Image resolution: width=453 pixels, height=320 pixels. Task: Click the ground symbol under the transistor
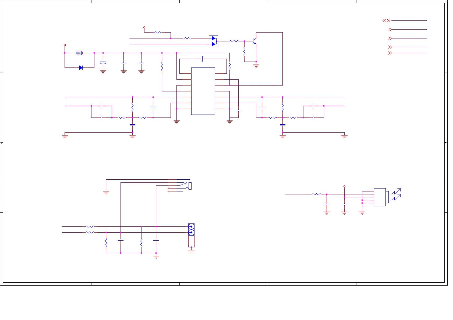(256, 66)
